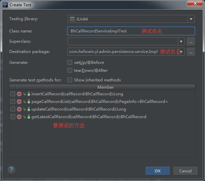Click method icon beside updateCallRecord
The height and width of the screenshot is (181, 205).
(19, 109)
